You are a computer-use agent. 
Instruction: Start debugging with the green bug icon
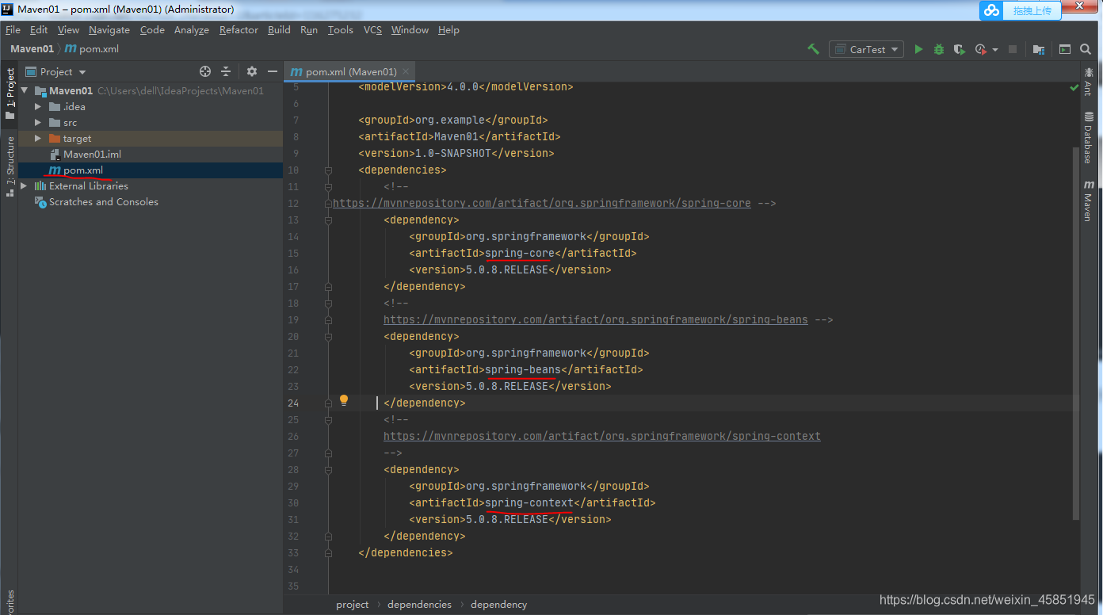(939, 49)
